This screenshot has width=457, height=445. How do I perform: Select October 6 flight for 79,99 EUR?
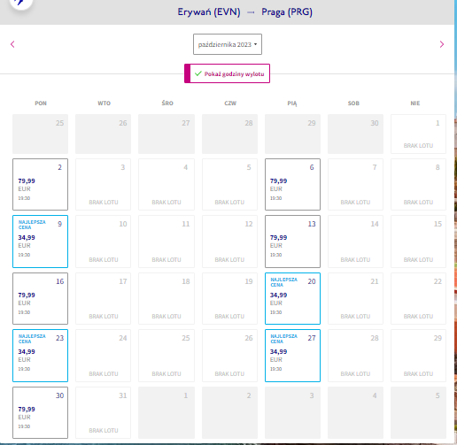pyautogui.click(x=292, y=184)
